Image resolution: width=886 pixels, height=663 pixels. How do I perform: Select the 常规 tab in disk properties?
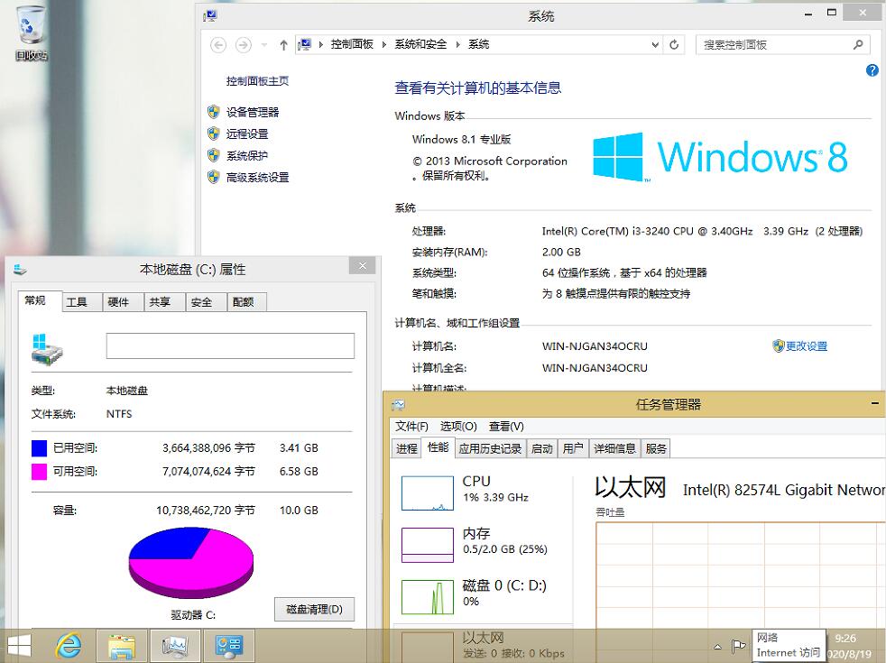tap(39, 300)
